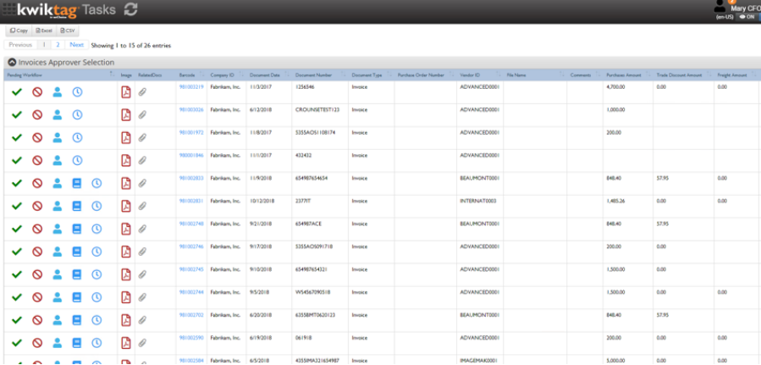The height and width of the screenshot is (365, 761).
Task: Select pagination page 1
Action: point(44,45)
